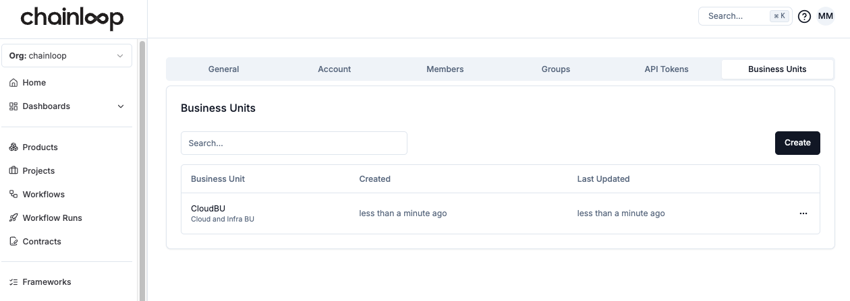Click the 'Created' column header
Screen dimensions: 850x301
(x=375, y=179)
